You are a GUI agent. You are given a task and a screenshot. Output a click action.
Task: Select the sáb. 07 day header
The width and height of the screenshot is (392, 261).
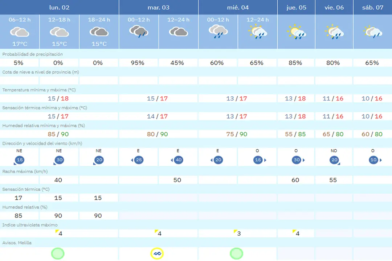[x=372, y=7]
